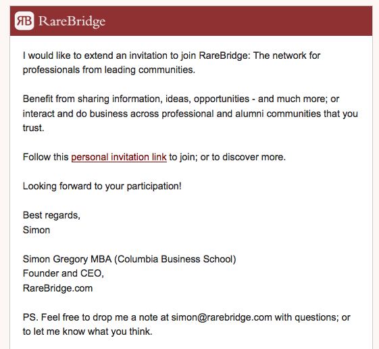Click "Looking forward to your participation!" line
The image size is (379, 349).
pyautogui.click(x=102, y=186)
